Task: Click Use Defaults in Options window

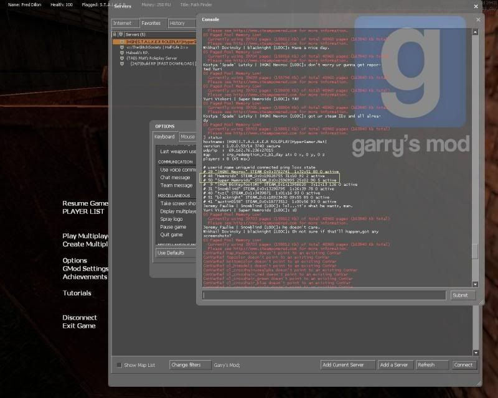Action: coord(176,253)
